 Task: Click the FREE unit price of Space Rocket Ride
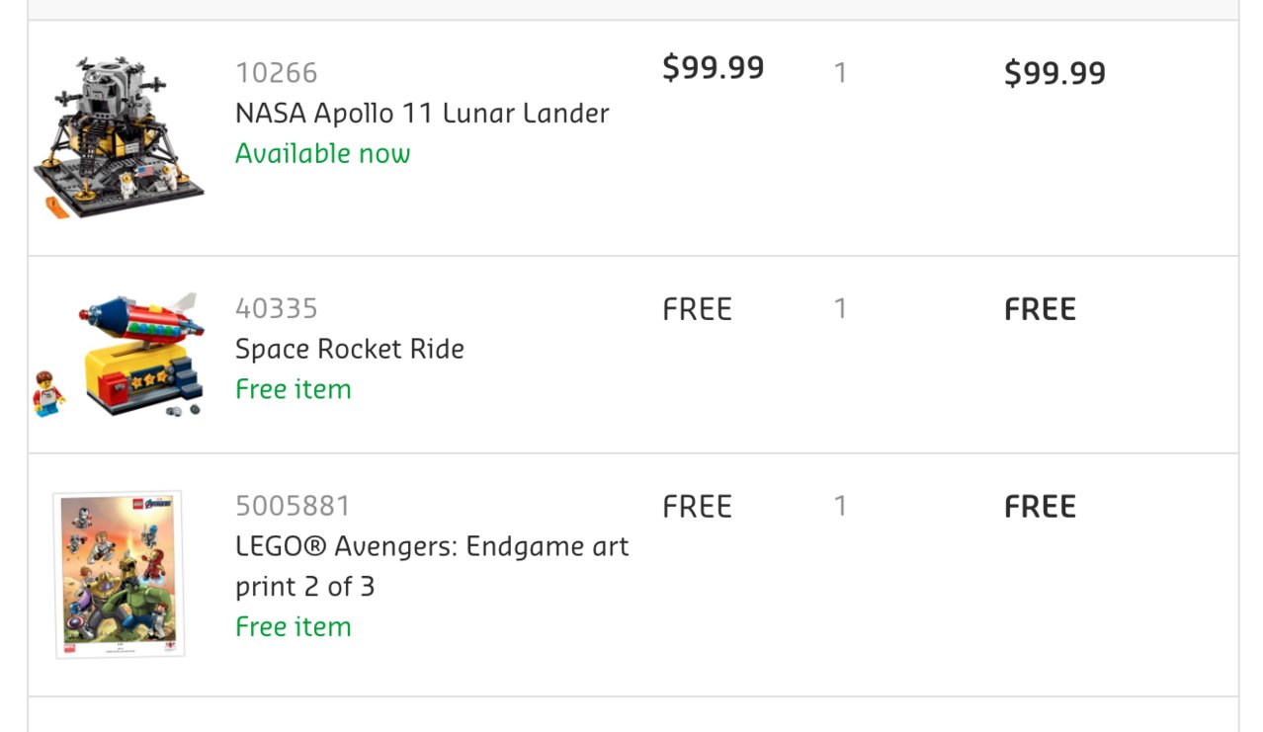[698, 309]
